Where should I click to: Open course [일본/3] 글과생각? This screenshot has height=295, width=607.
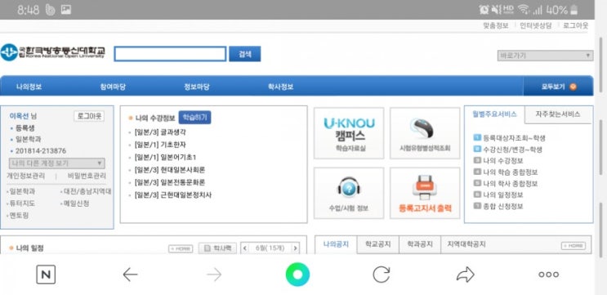point(160,132)
